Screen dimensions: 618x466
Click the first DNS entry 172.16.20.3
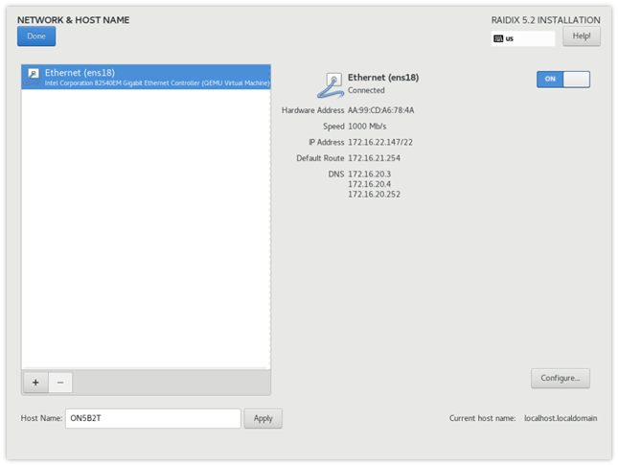(369, 174)
